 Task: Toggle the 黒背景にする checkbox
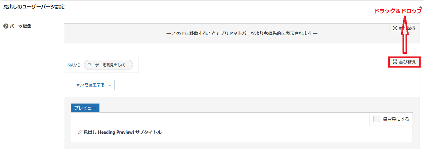tap(377, 119)
